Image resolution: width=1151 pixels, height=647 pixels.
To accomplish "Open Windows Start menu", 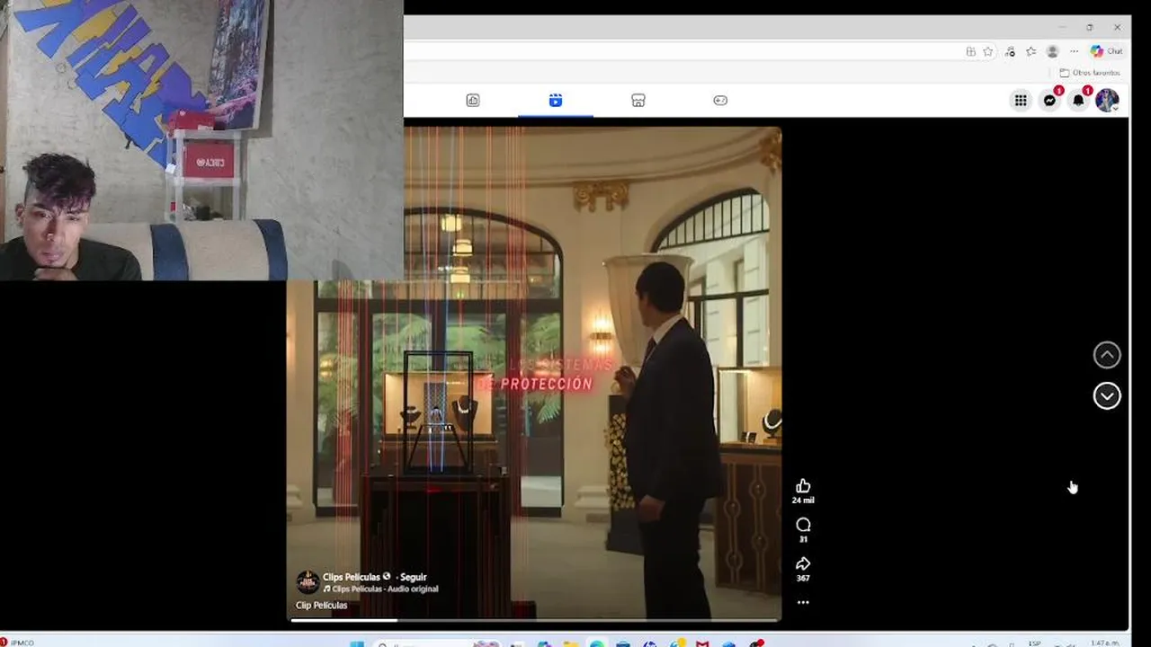I will pyautogui.click(x=357, y=643).
